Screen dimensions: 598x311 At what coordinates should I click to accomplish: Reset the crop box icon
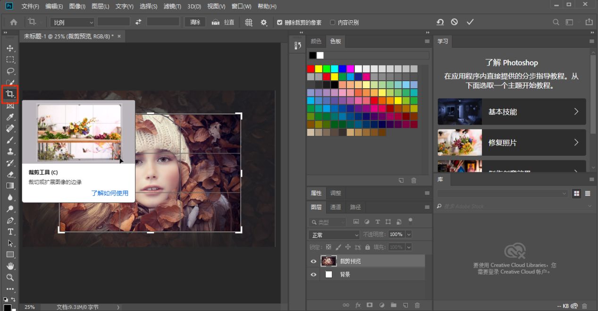coord(440,22)
